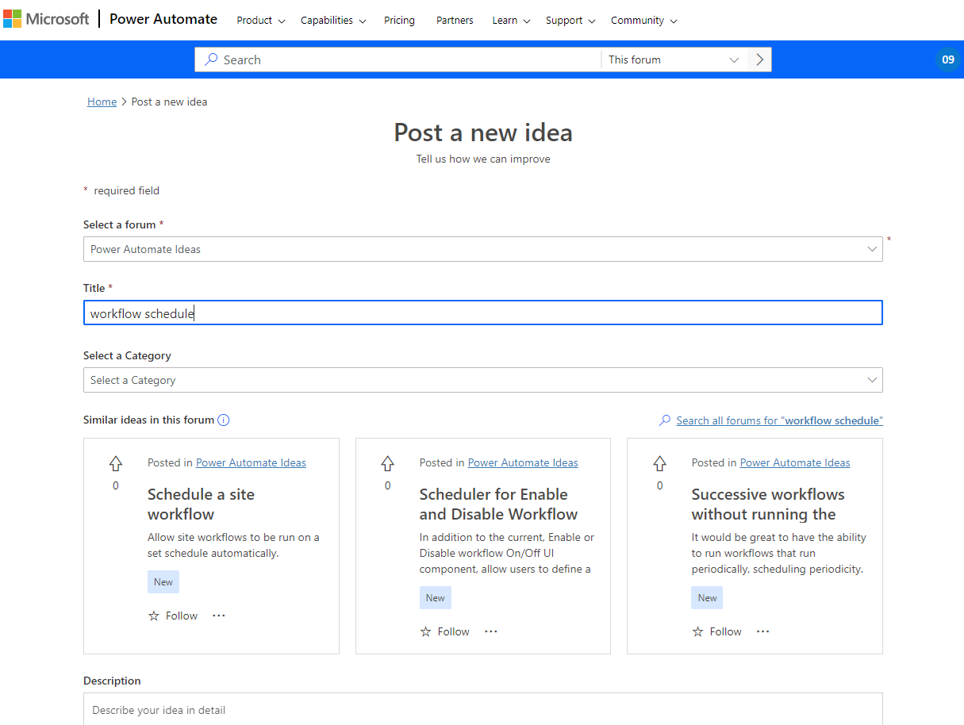The image size is (964, 725).
Task: Open the user avatar badge '09'
Action: (947, 59)
